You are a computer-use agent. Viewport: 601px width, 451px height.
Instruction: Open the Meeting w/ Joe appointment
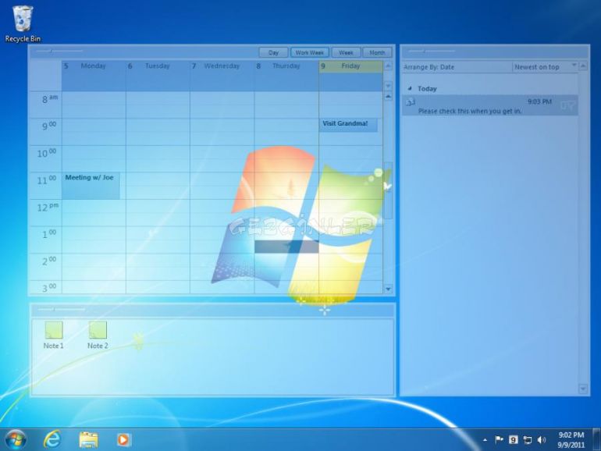[91, 186]
